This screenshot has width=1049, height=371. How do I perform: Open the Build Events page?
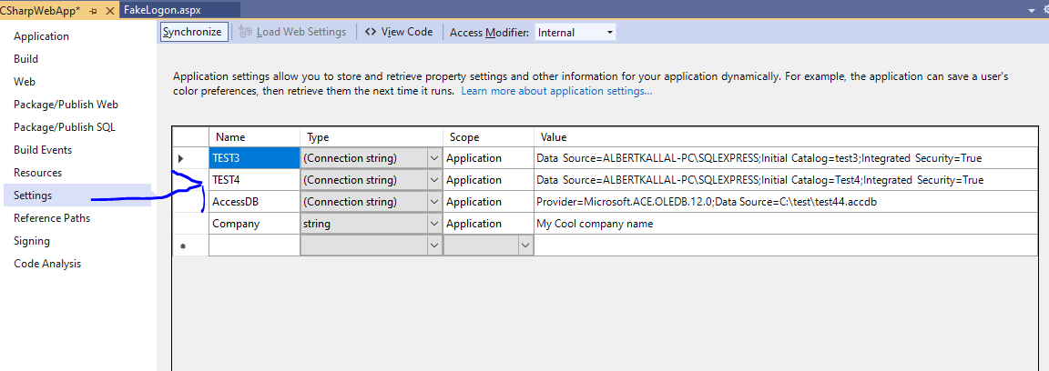pyautogui.click(x=43, y=150)
